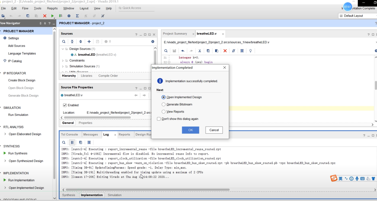This screenshot has height=201, width=377.
Task: Check Don't show this dialog again
Action: click(159, 119)
